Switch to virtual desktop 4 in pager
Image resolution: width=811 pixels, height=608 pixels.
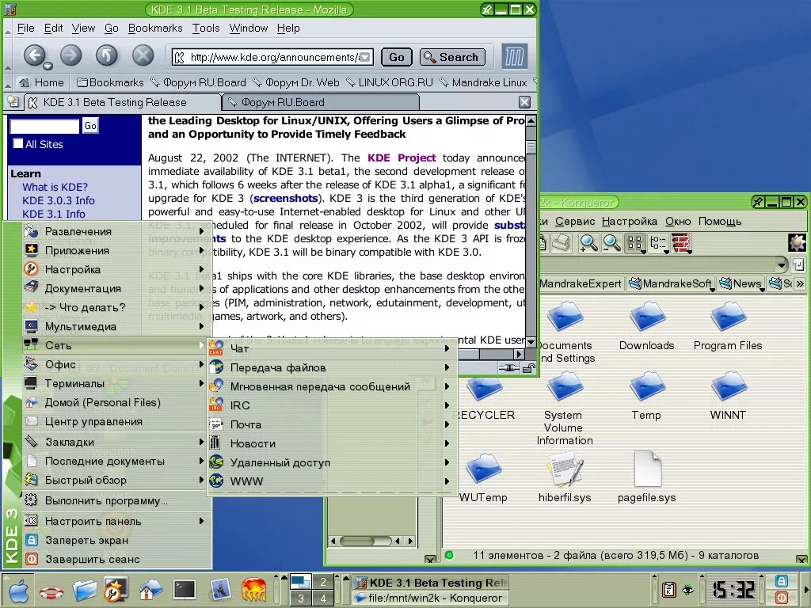[323, 598]
